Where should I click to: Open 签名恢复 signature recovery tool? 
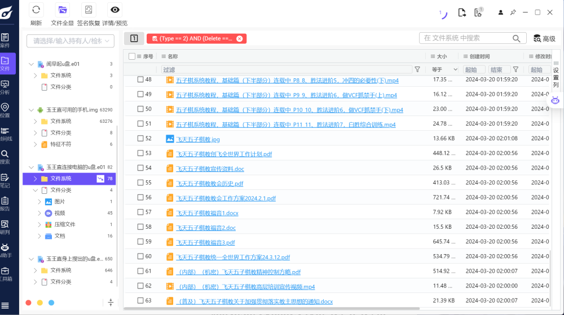pos(89,10)
